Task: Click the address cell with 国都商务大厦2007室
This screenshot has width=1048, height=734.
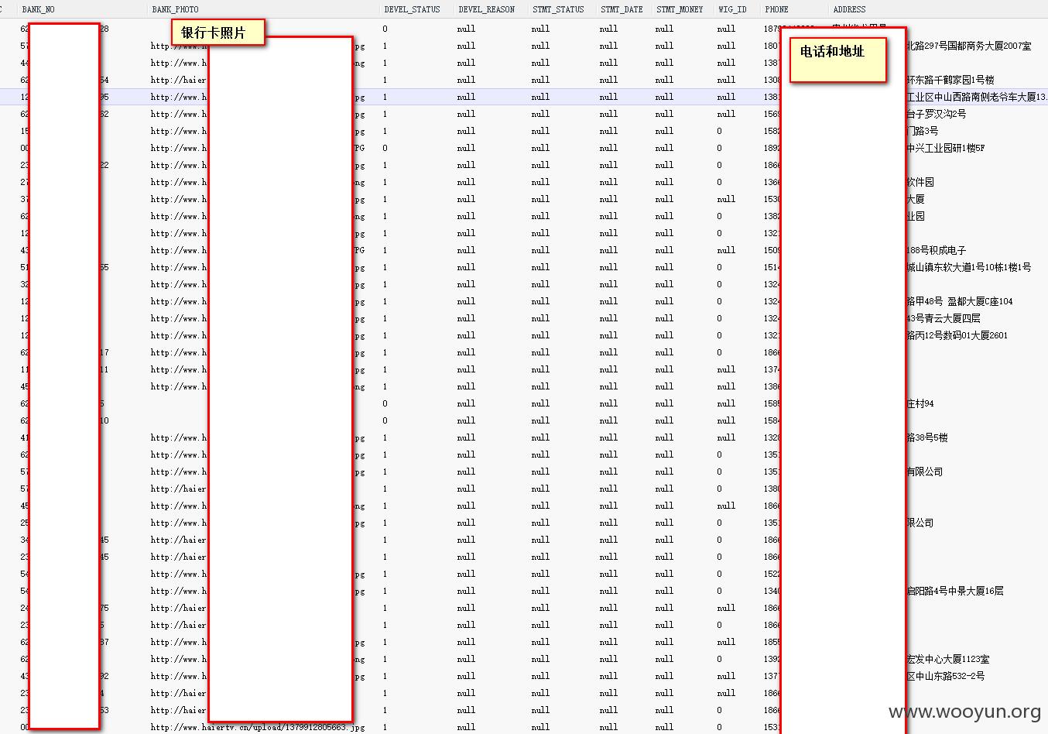Action: [968, 46]
